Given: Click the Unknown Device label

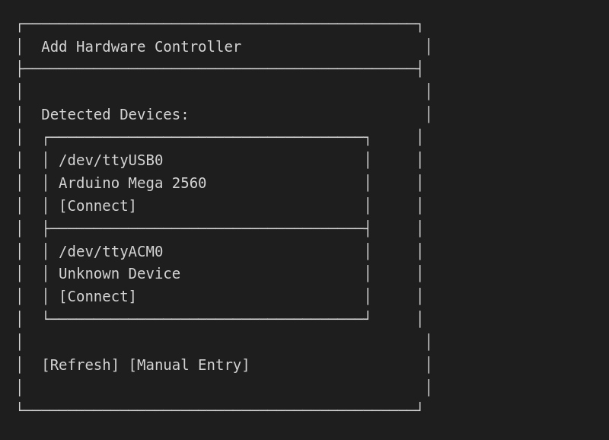Looking at the screenshot, I should pos(119,273).
